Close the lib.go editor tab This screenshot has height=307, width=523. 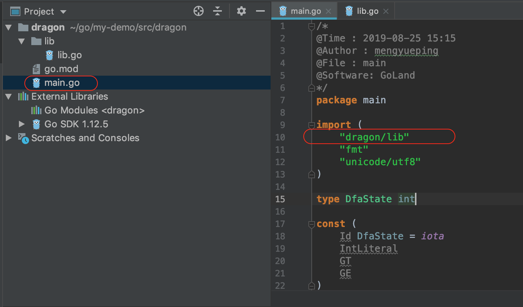(x=386, y=11)
